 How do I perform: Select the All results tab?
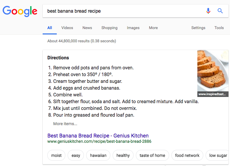point(50,28)
